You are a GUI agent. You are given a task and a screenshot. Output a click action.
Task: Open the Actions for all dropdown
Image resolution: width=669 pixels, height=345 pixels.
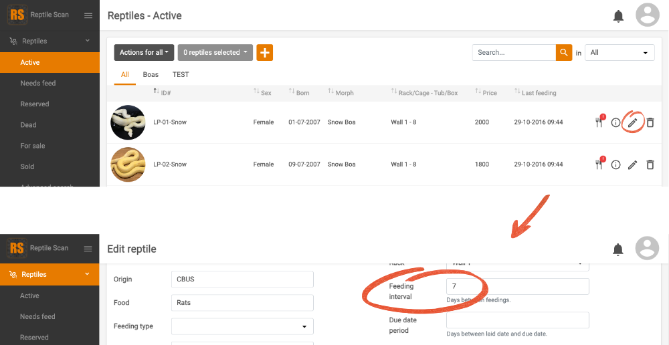click(144, 53)
